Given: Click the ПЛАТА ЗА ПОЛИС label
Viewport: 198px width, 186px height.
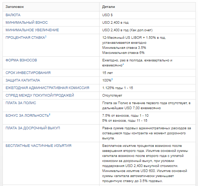Looking at the screenshot, I should coord(21,103).
